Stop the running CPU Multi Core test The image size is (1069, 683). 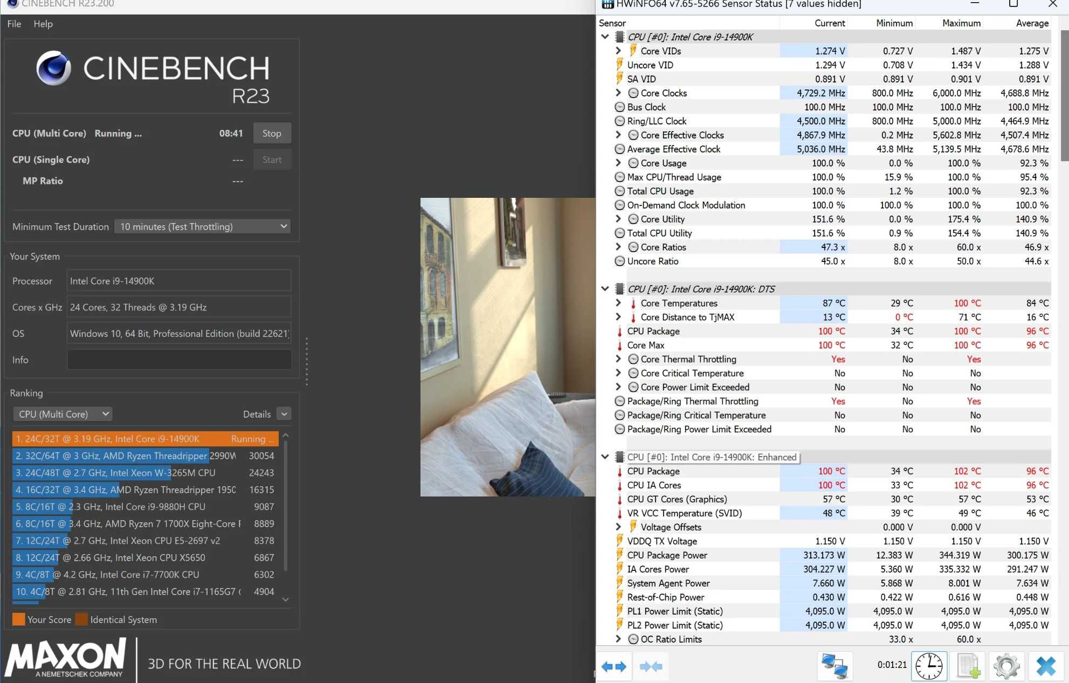click(272, 133)
